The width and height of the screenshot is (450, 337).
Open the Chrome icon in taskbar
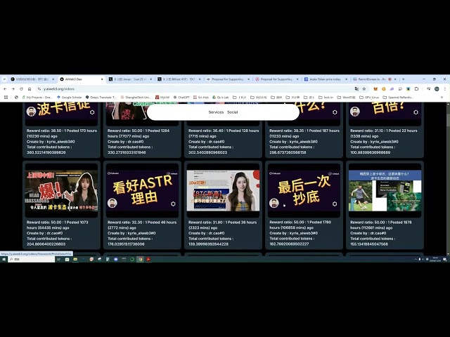pos(141,259)
